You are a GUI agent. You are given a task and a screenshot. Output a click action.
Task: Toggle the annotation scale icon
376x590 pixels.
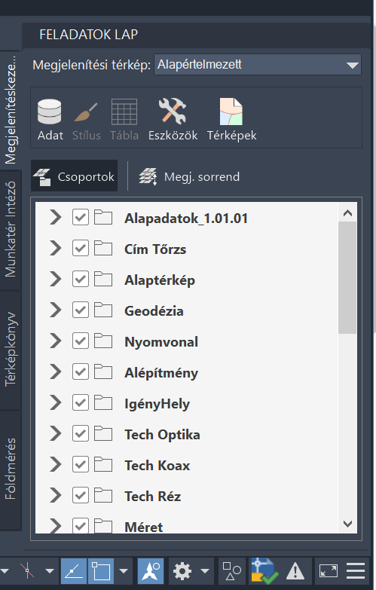(x=151, y=571)
